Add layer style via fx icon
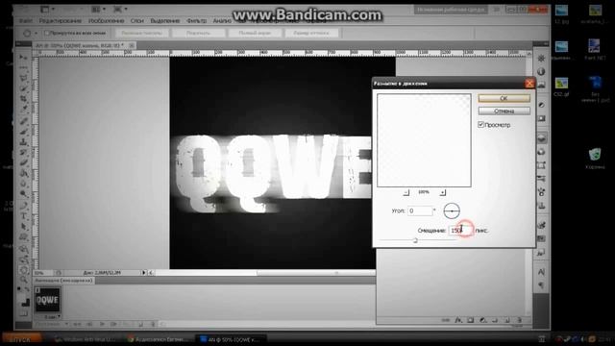The image size is (615, 346). point(458,320)
